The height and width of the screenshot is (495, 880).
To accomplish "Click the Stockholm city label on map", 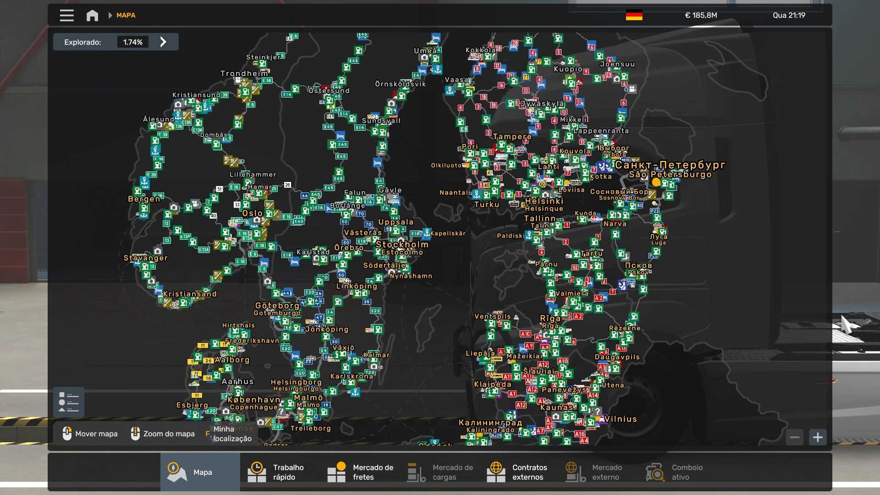I will (x=402, y=244).
